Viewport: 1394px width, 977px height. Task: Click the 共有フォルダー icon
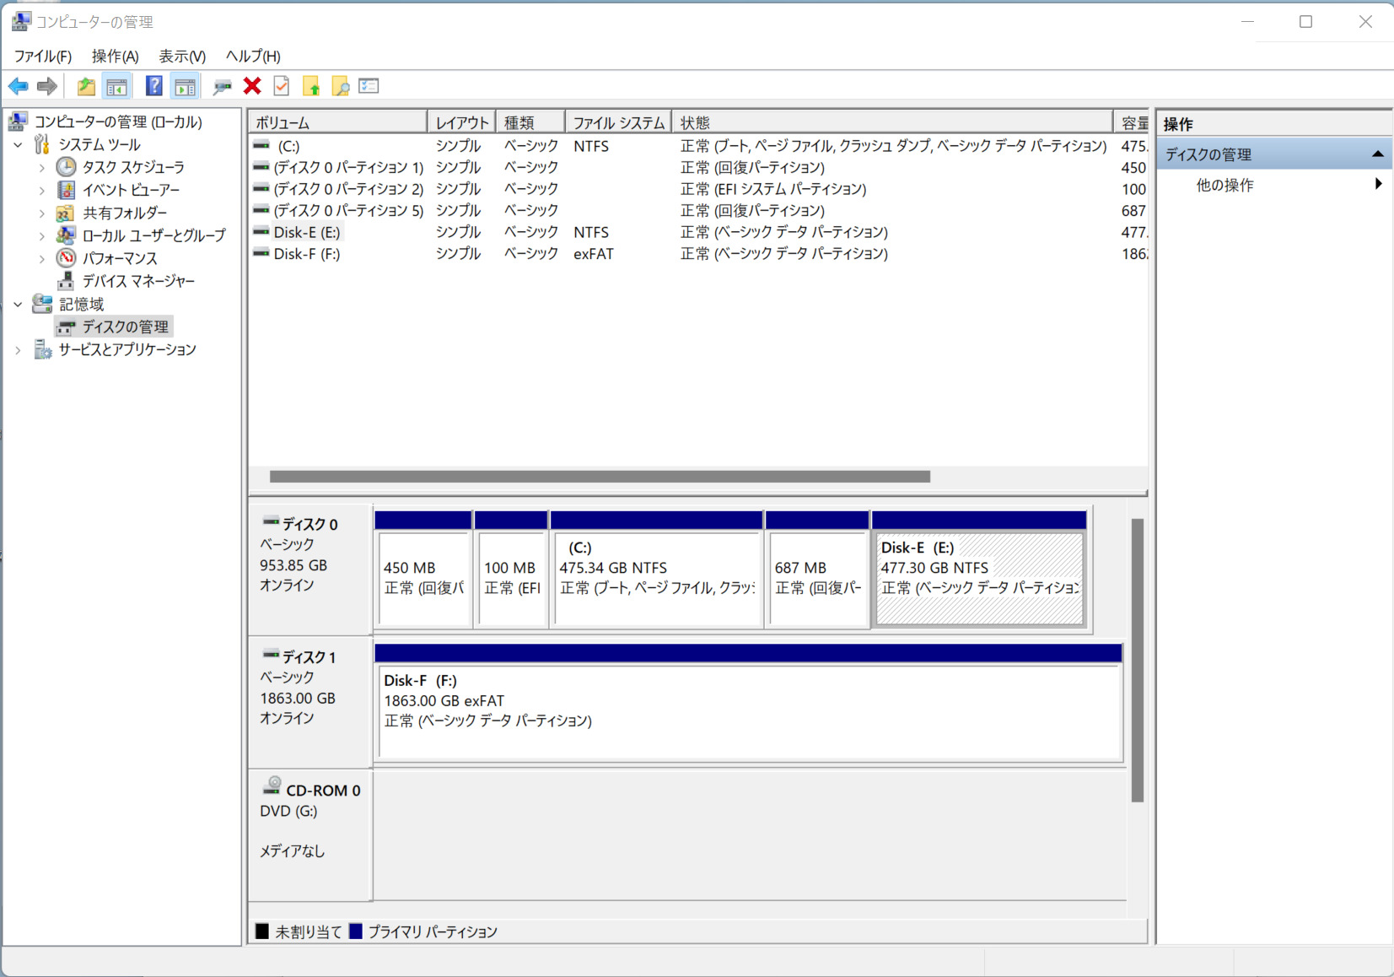[66, 213]
